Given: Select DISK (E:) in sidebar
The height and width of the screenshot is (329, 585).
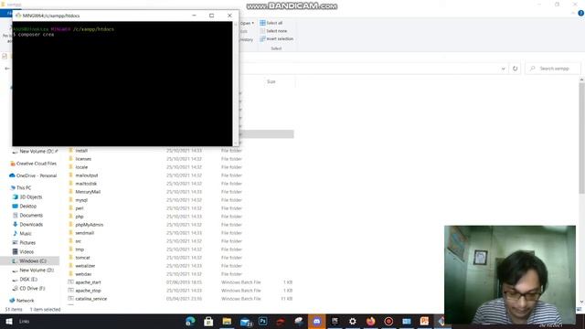Looking at the screenshot, I should coord(25,280).
